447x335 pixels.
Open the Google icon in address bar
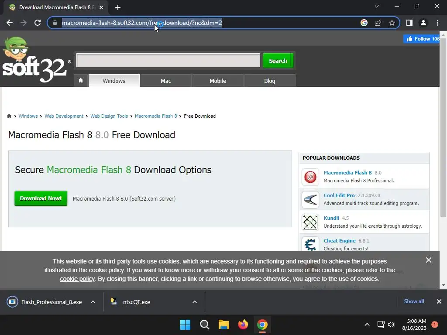click(364, 23)
